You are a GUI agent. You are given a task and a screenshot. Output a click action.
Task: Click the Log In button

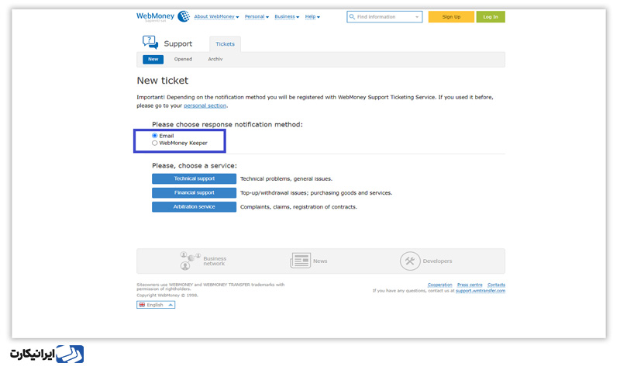point(491,16)
